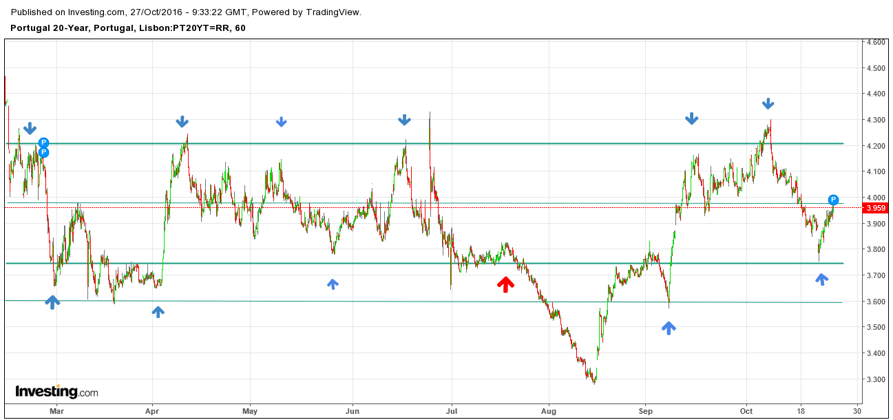Click the Mar label on the time axis
The width and height of the screenshot is (893, 420).
pos(56,411)
